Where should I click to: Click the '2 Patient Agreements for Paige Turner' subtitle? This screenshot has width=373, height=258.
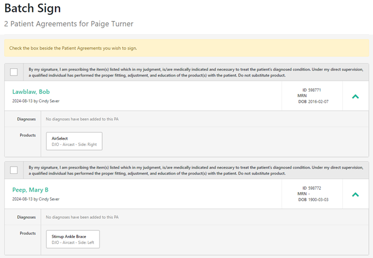tap(69, 24)
